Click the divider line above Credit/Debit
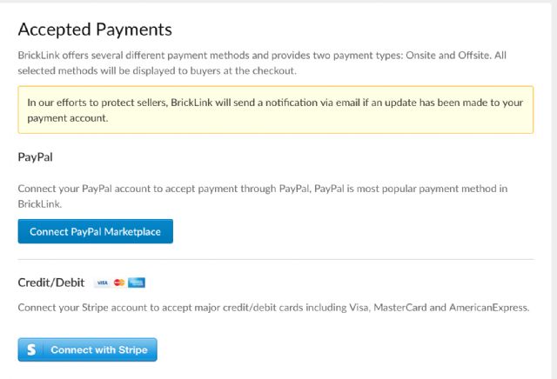Screen dimensions: 557x379 275,259
